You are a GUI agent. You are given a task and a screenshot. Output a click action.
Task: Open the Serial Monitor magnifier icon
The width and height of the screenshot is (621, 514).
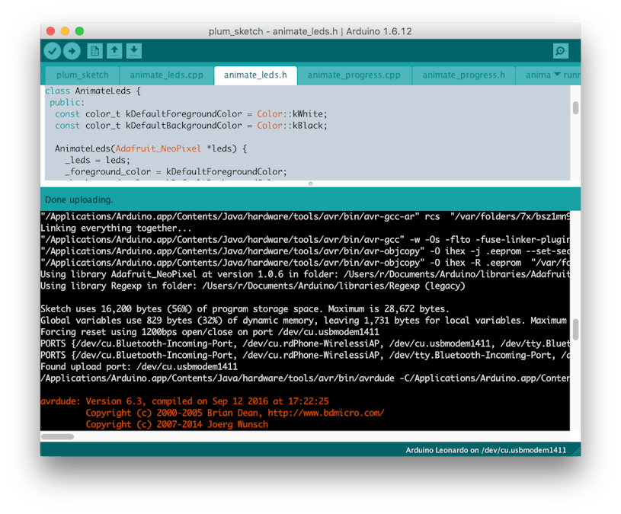click(561, 51)
